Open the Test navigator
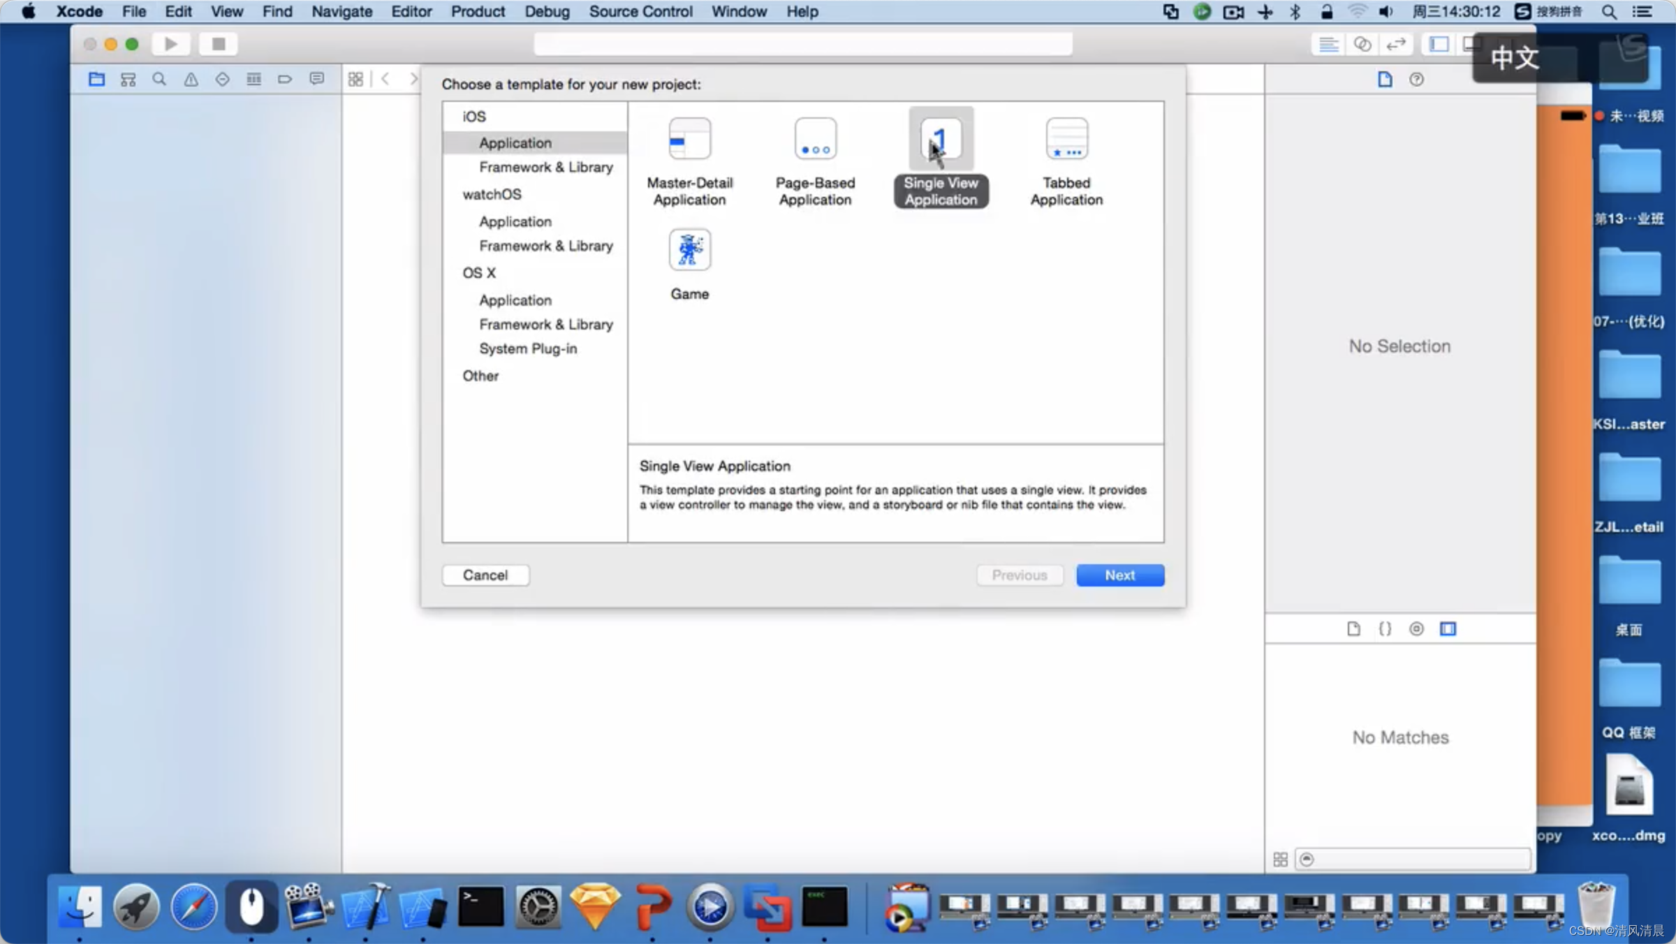 pos(222,79)
